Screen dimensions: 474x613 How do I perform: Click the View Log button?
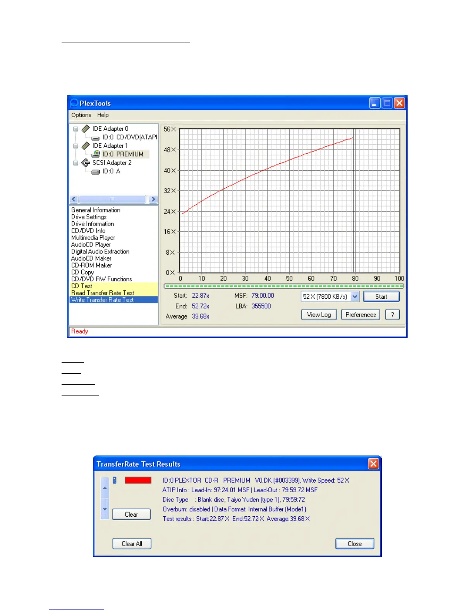click(x=319, y=315)
